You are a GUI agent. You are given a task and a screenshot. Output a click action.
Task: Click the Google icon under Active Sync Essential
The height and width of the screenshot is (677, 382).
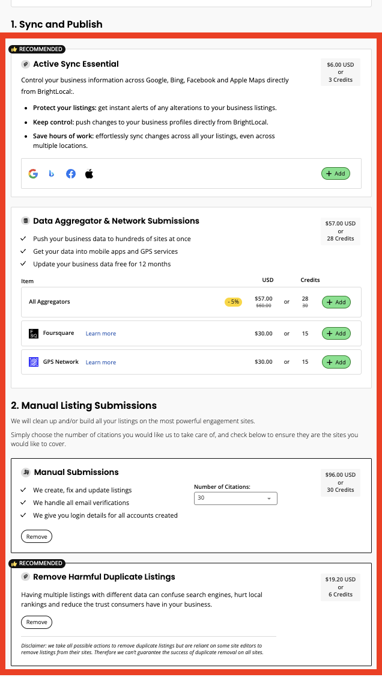point(33,174)
